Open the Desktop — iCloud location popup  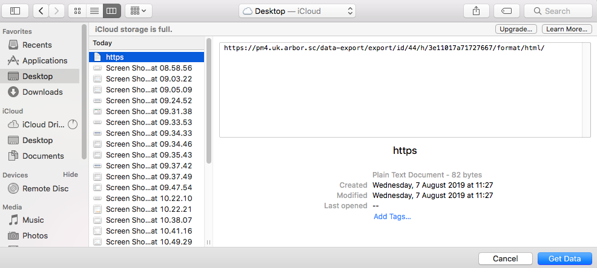[297, 11]
